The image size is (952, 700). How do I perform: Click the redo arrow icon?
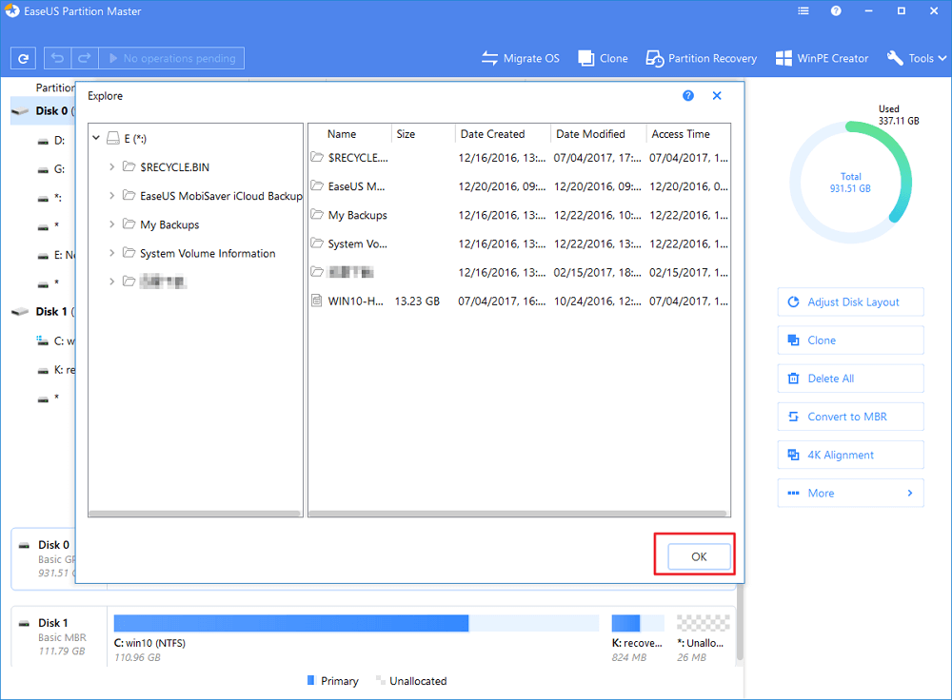coord(85,58)
